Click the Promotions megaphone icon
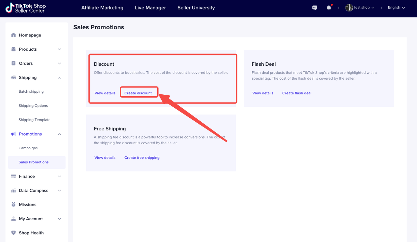 pyautogui.click(x=13, y=134)
